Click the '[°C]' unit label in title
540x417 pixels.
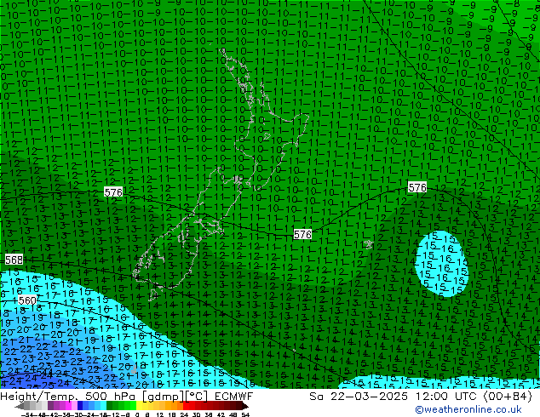(x=198, y=397)
